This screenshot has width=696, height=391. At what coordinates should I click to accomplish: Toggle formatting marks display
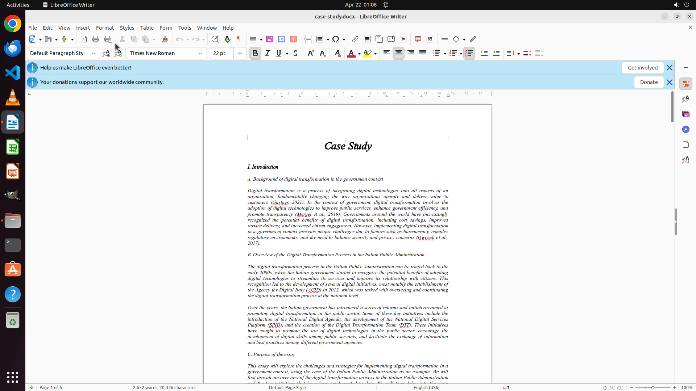[x=239, y=39]
